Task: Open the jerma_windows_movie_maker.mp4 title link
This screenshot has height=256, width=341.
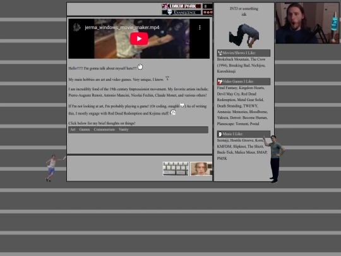Action: tap(122, 27)
